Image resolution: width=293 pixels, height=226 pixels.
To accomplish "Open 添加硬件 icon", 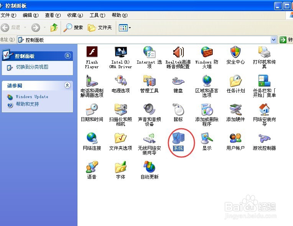I will [235, 110].
